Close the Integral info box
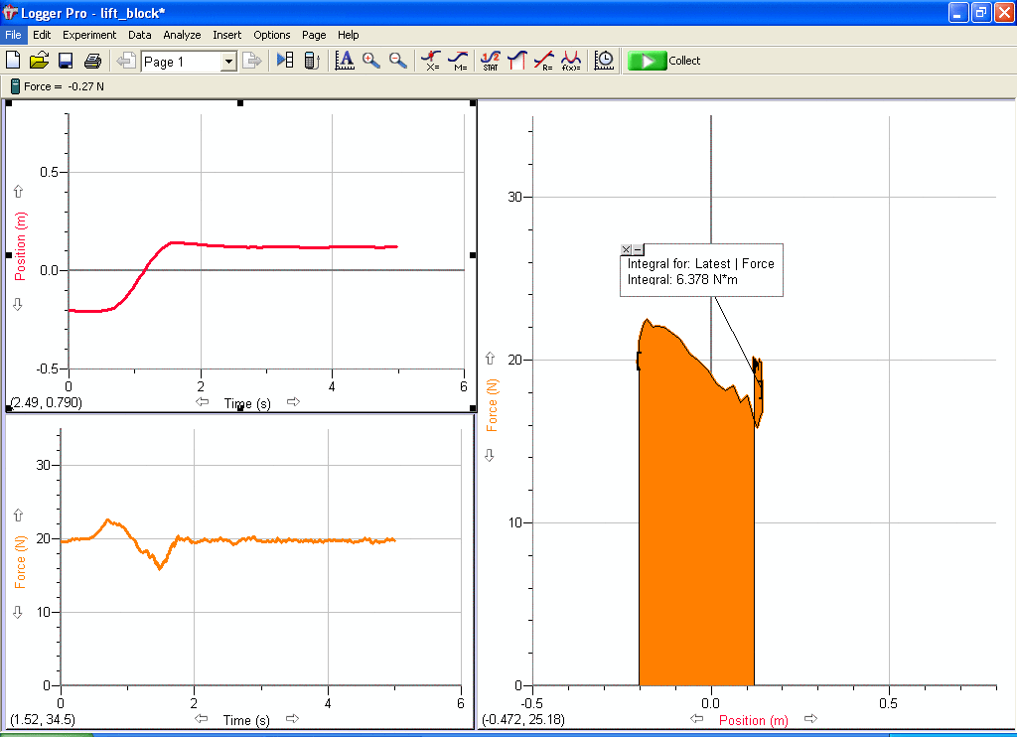 tap(626, 250)
